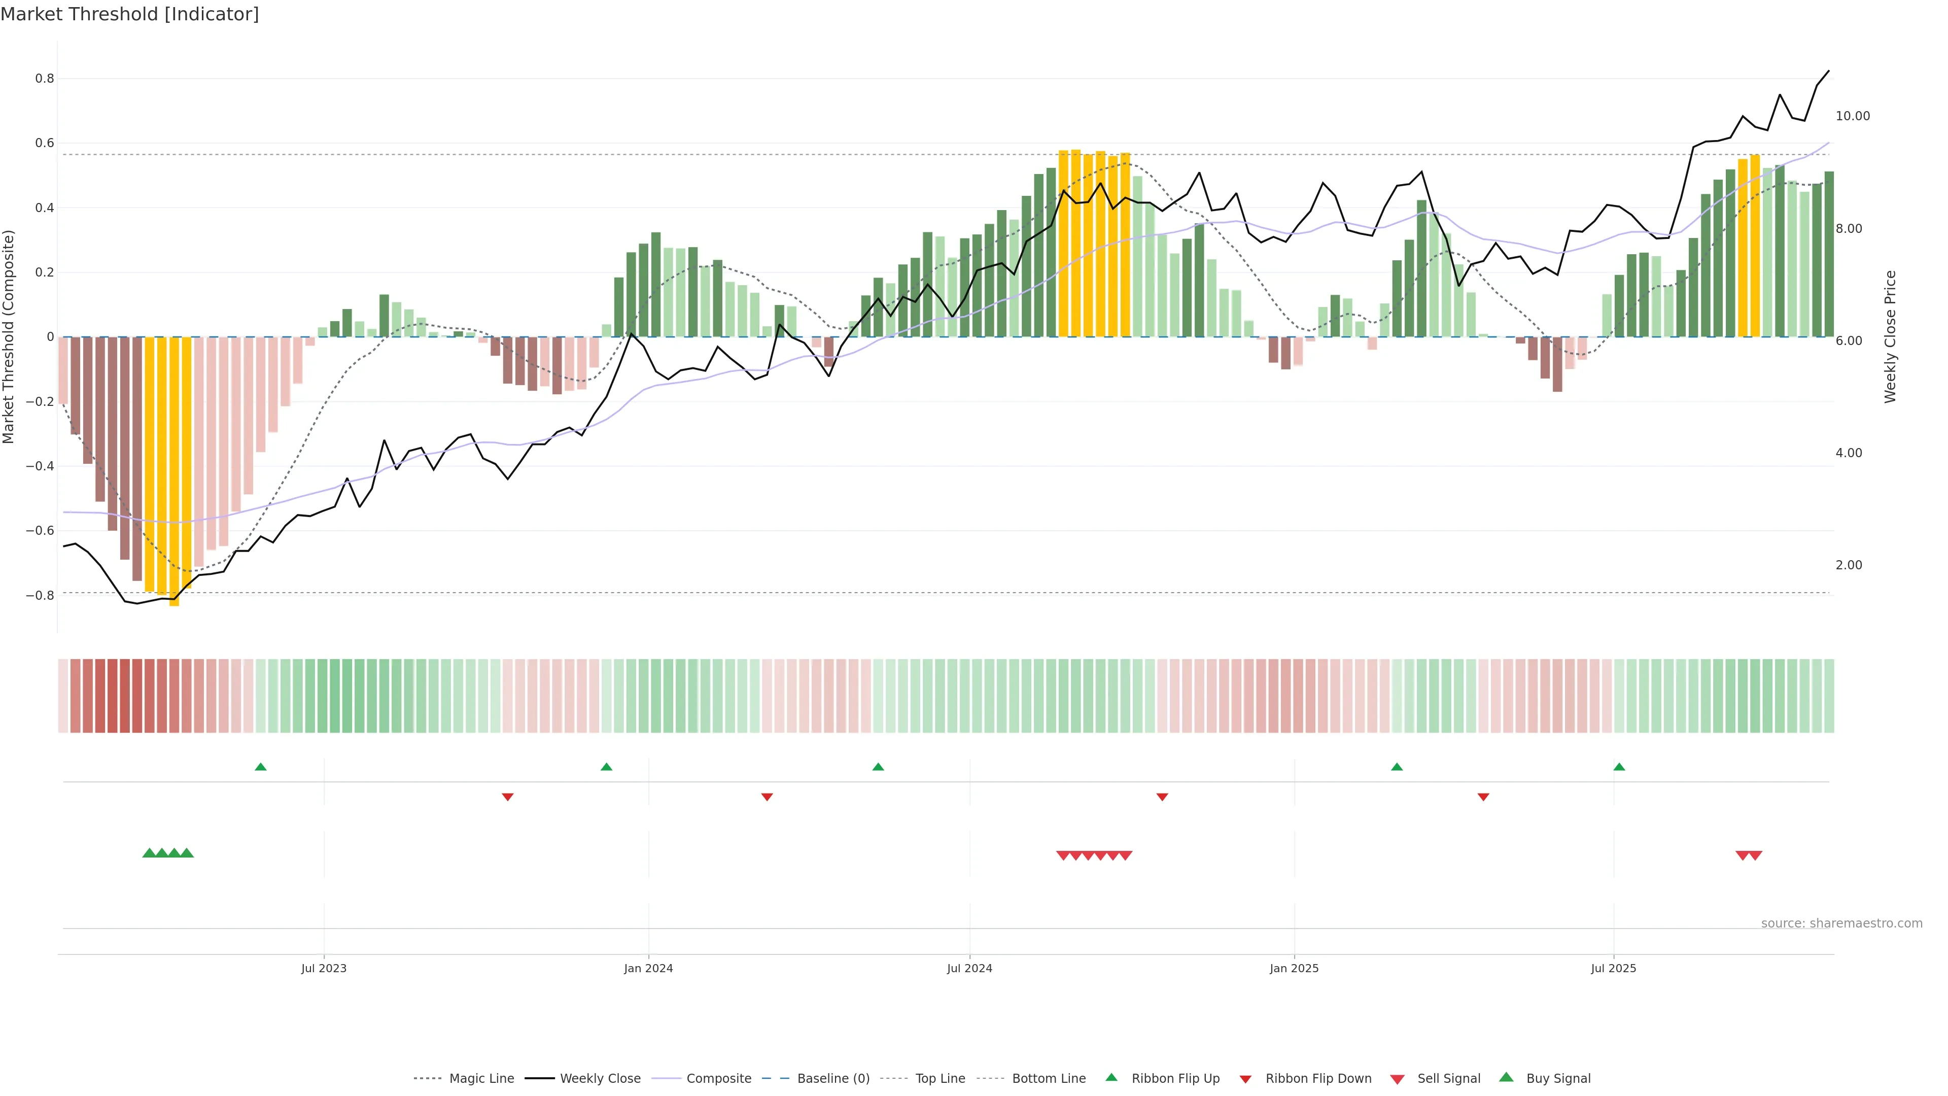Click green Ribbon Flip Up legend triangle
The height and width of the screenshot is (1096, 1948).
click(x=1111, y=1077)
